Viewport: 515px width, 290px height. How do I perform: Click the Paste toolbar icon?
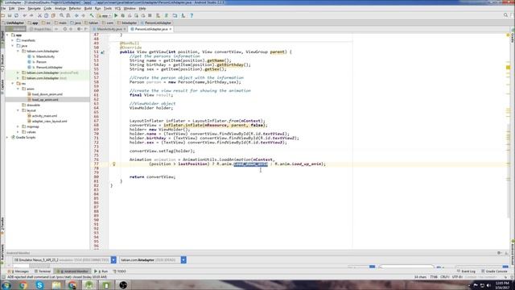click(x=53, y=15)
